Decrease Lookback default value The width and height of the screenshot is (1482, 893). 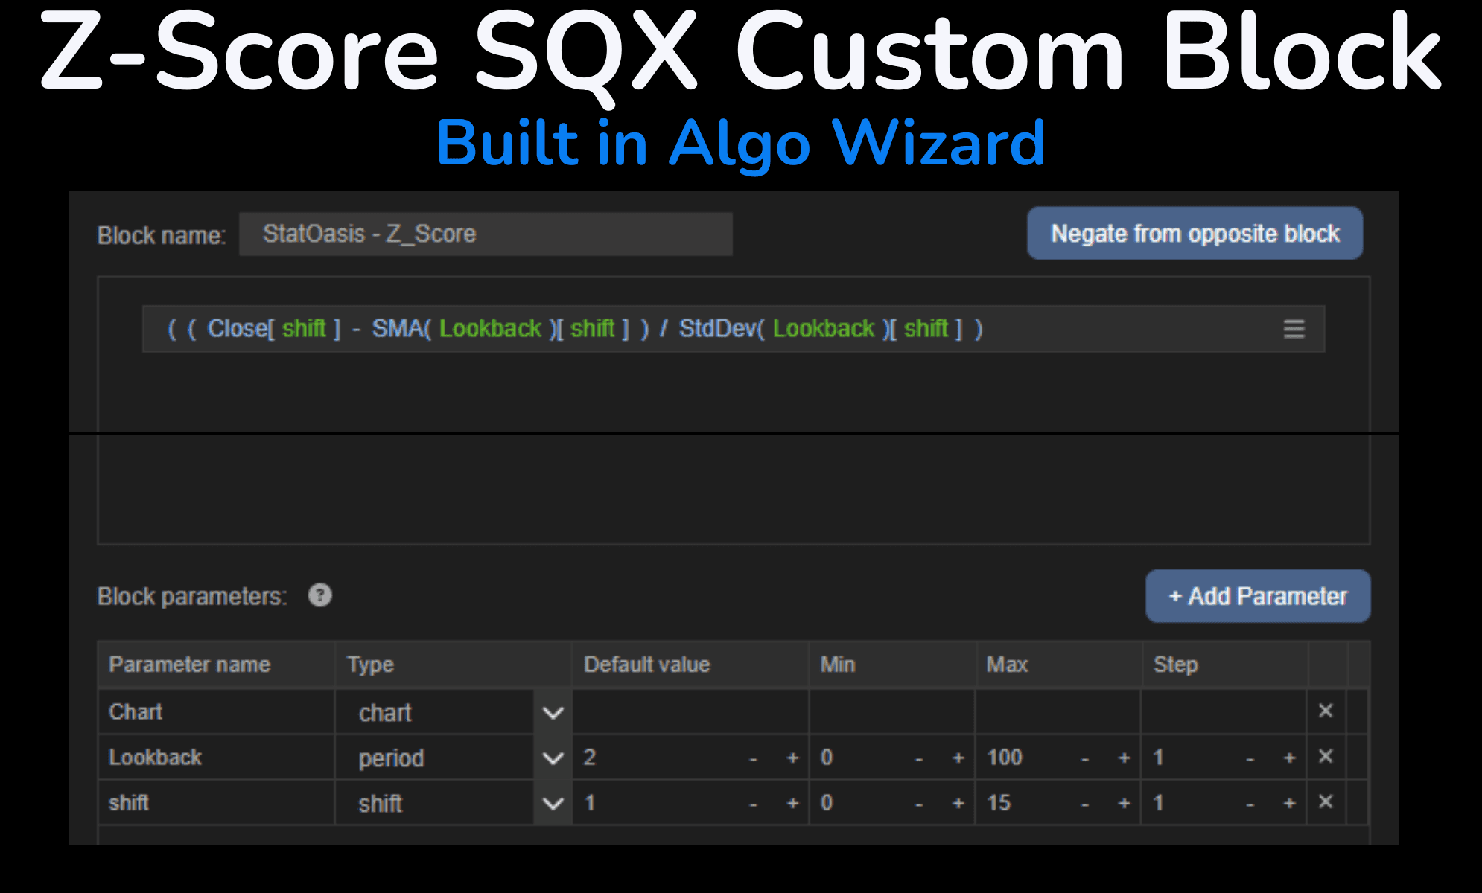pyautogui.click(x=753, y=758)
